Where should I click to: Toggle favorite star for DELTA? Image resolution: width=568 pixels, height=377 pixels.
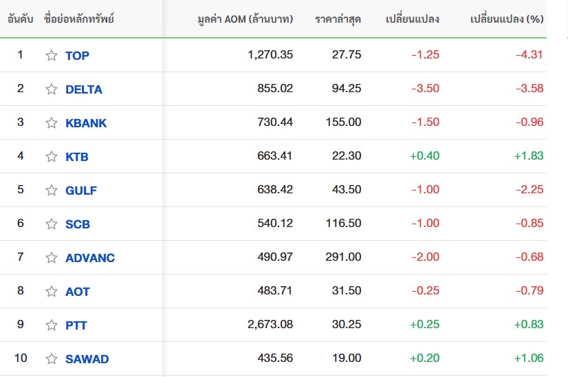coord(52,89)
